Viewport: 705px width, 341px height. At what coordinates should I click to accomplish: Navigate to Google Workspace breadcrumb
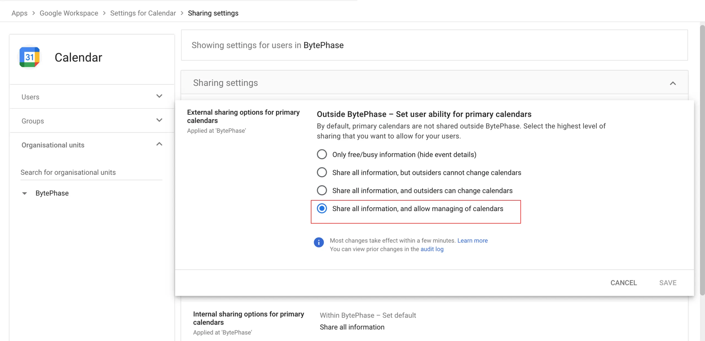click(x=69, y=13)
